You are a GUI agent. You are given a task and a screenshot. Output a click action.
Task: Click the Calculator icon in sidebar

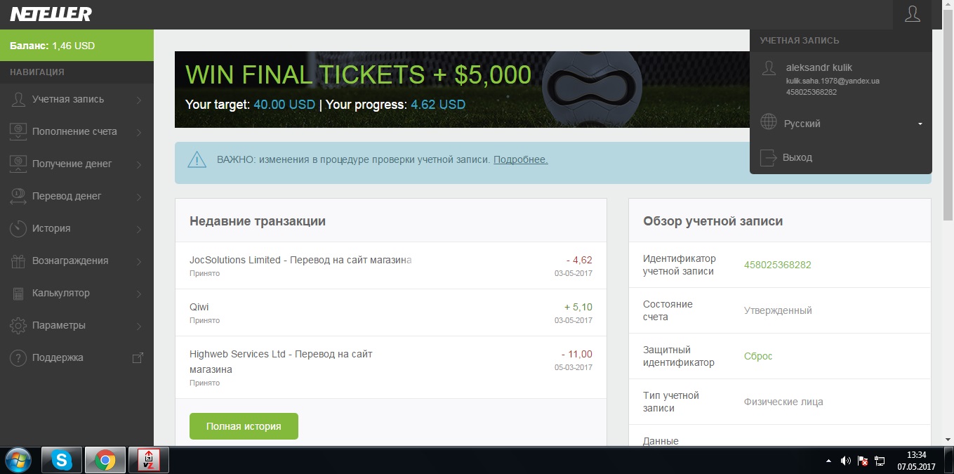point(19,293)
